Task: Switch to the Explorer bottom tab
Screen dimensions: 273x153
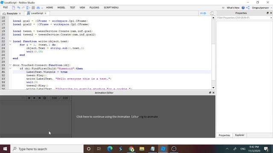Action: click(x=240, y=135)
